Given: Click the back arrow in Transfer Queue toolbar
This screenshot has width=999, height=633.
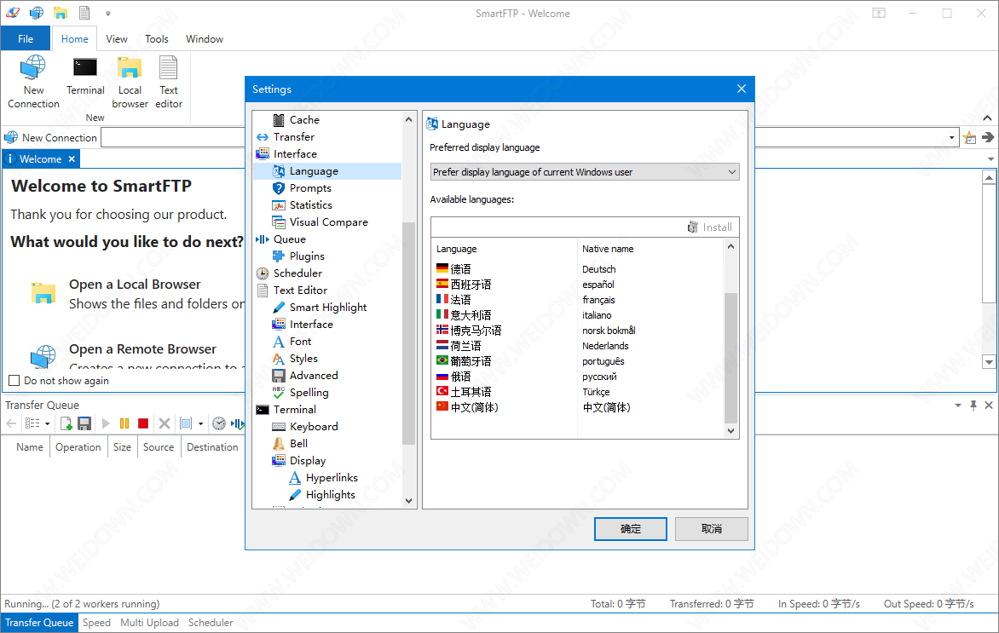Looking at the screenshot, I should click(11, 423).
